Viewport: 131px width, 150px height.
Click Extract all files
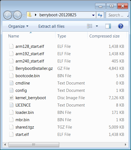pyautogui.click(x=51, y=26)
